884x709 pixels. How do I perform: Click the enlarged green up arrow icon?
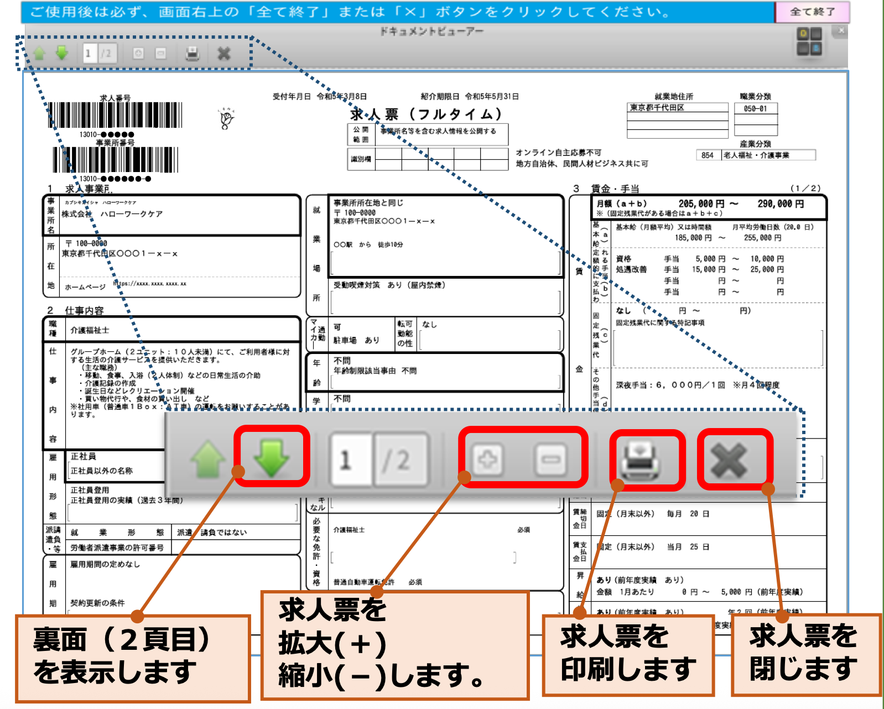(x=208, y=459)
